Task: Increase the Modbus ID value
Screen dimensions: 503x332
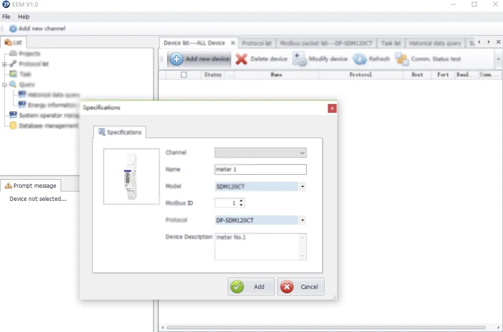Action: [241, 200]
